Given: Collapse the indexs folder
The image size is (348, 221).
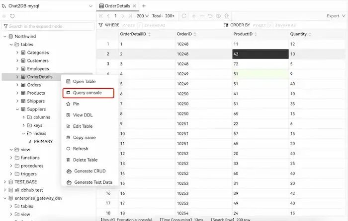Looking at the screenshot, I should (23, 133).
